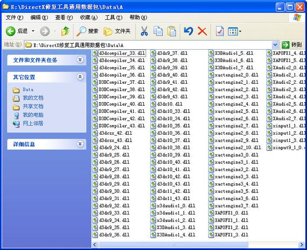Screen dimensions: 307x250
Task: Toggle the Folders (文件夹) pane button
Action: click(117, 31)
